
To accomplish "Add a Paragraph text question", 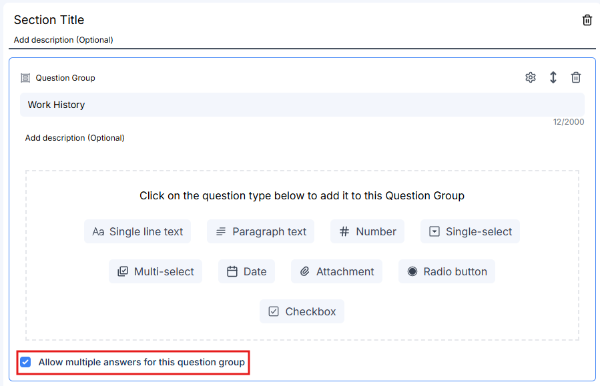I will (x=260, y=231).
